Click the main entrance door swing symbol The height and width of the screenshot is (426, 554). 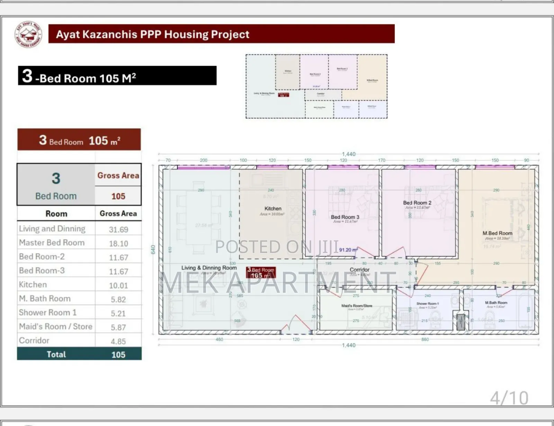[x=295, y=324]
